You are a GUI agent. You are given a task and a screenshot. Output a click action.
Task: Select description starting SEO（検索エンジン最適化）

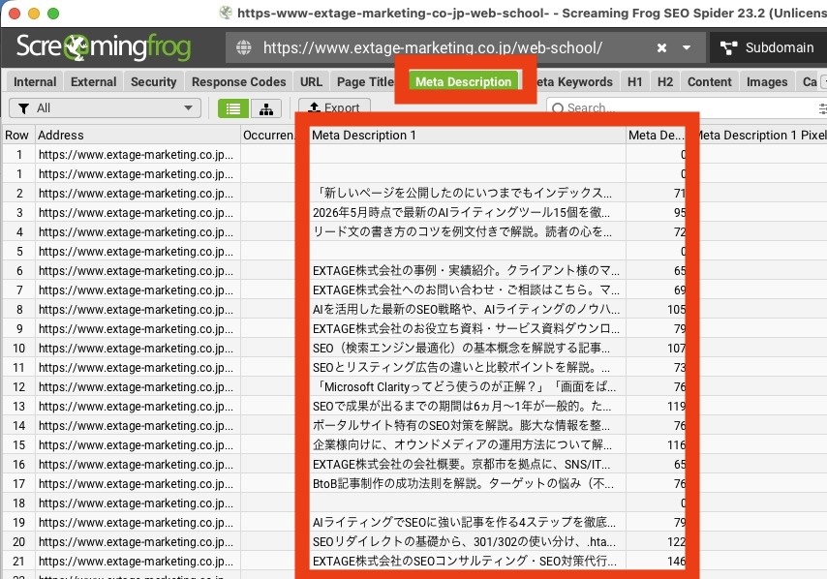pyautogui.click(x=462, y=348)
